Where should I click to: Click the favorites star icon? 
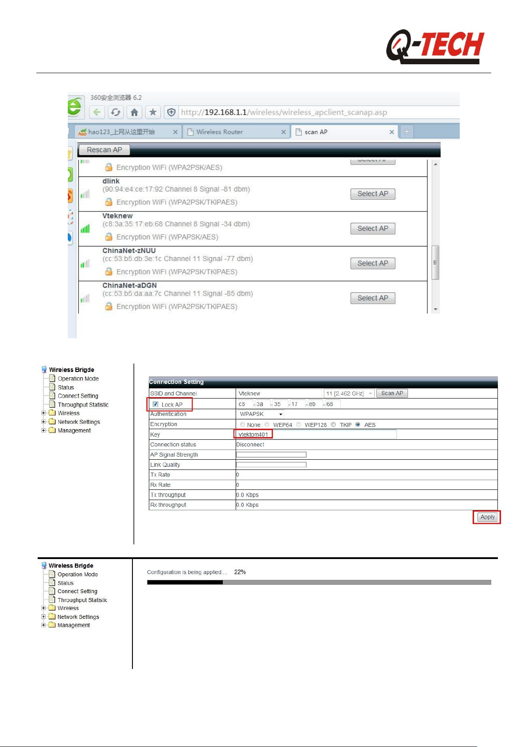[153, 112]
